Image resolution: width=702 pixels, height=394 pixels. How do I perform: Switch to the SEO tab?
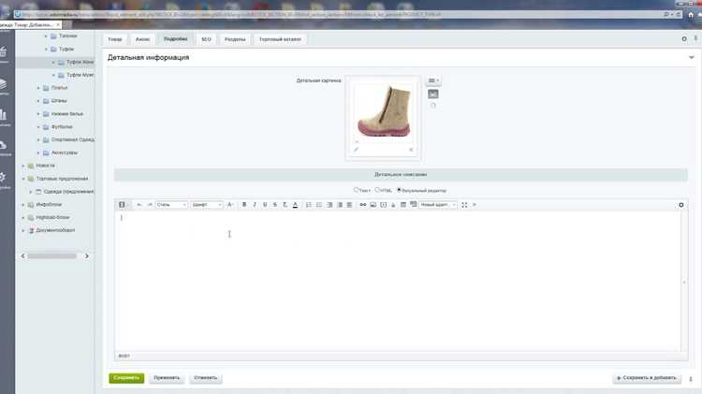[x=206, y=39]
